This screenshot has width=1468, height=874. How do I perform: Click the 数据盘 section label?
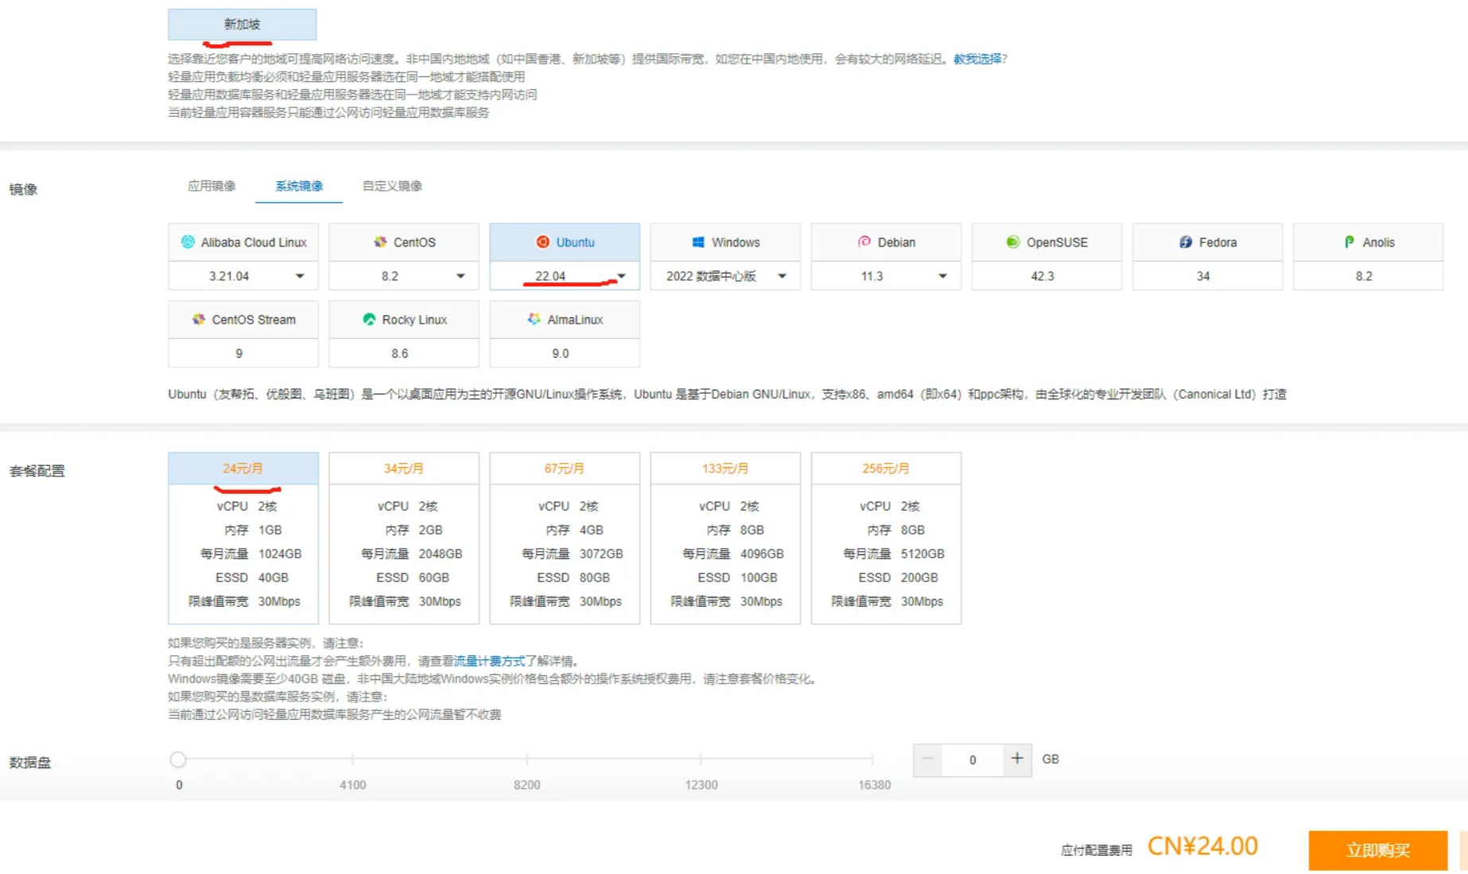click(x=29, y=763)
